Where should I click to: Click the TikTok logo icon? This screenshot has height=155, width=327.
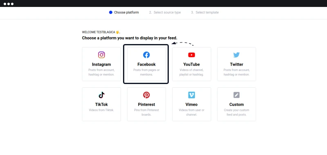click(101, 95)
